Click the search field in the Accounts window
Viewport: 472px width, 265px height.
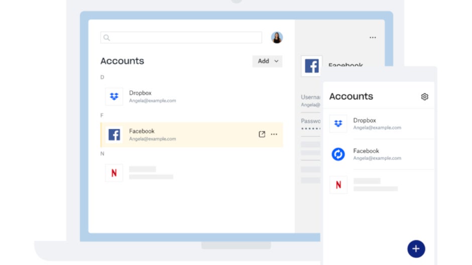point(181,38)
